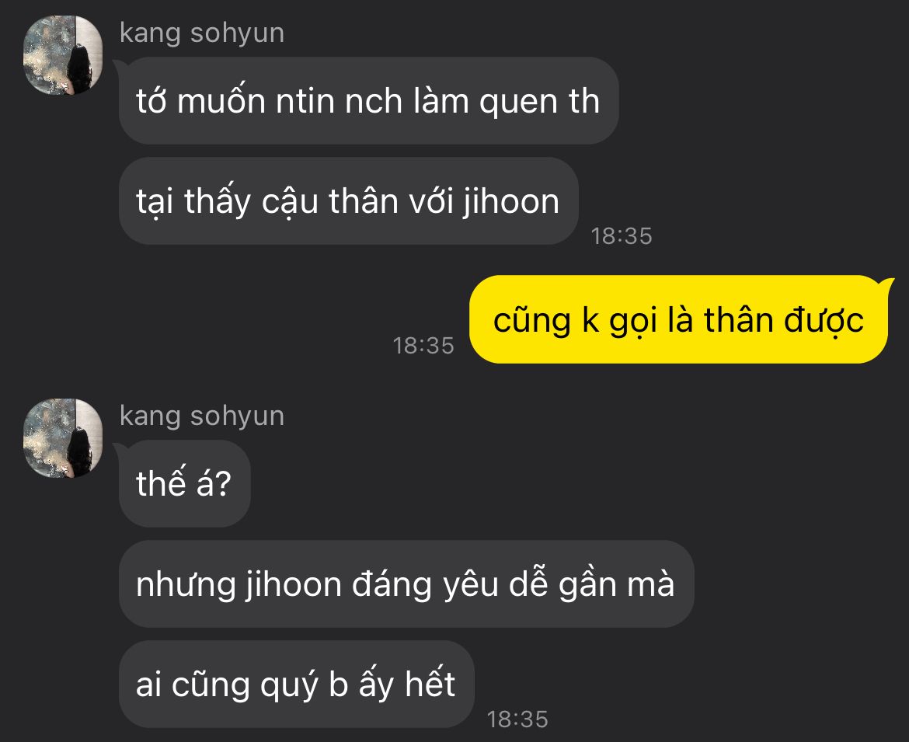Screen dimensions: 909x742
Task: Click 18:35 timestamp after "ai cũng quý" message
Action: click(517, 719)
